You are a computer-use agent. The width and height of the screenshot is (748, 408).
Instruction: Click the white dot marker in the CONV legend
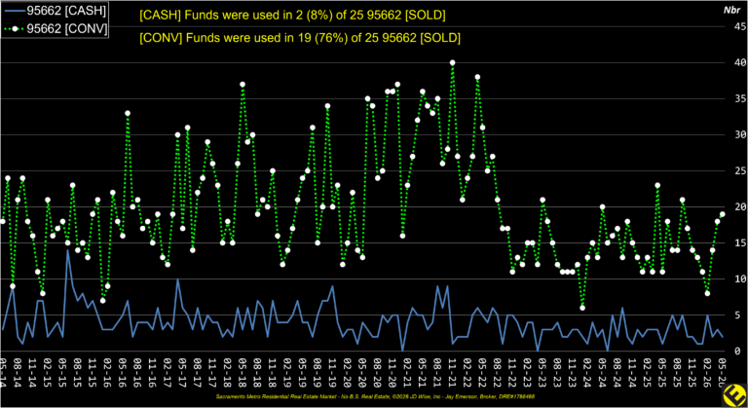(15, 29)
